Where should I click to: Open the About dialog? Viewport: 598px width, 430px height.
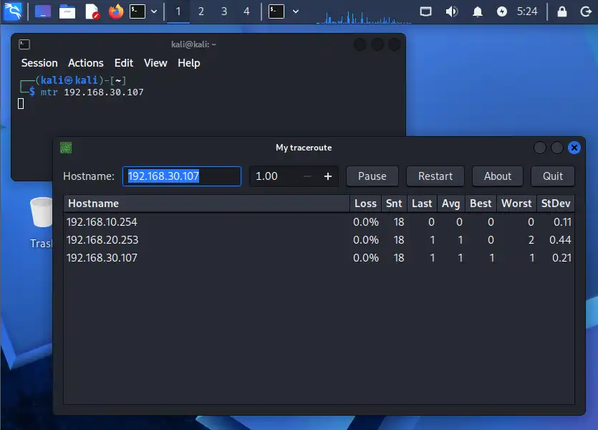coord(498,176)
